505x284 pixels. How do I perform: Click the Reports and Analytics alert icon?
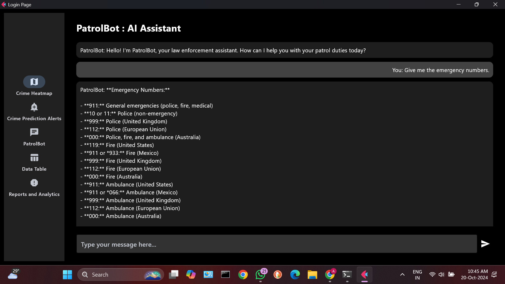[x=34, y=183]
